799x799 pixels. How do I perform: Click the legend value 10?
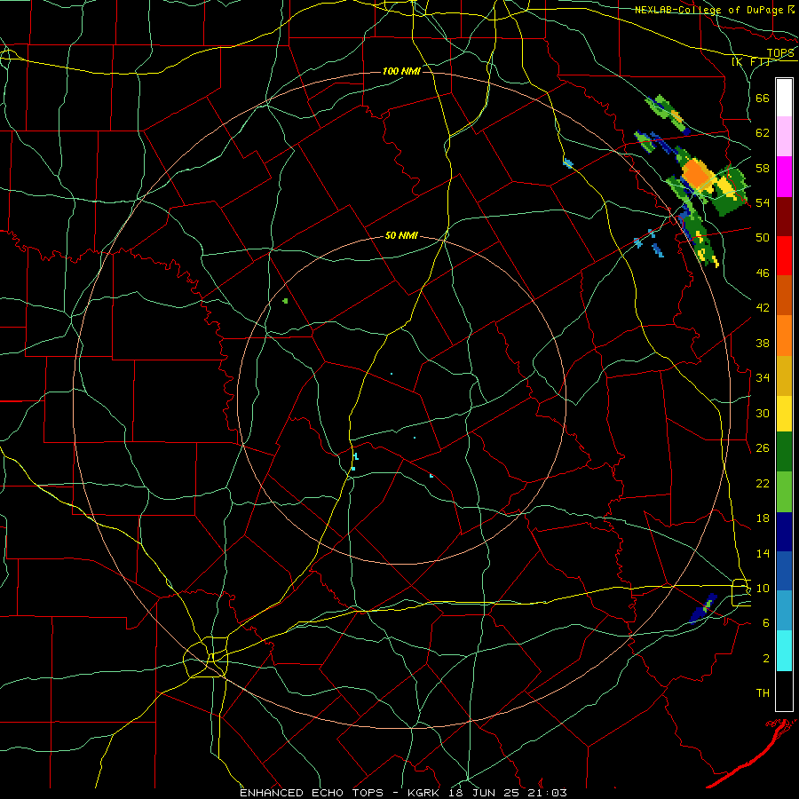763,588
